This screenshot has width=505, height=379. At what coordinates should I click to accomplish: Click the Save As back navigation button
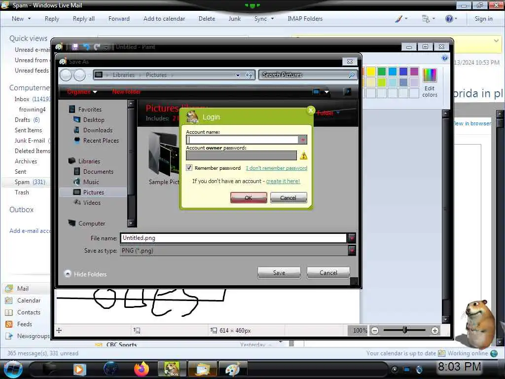click(x=66, y=75)
